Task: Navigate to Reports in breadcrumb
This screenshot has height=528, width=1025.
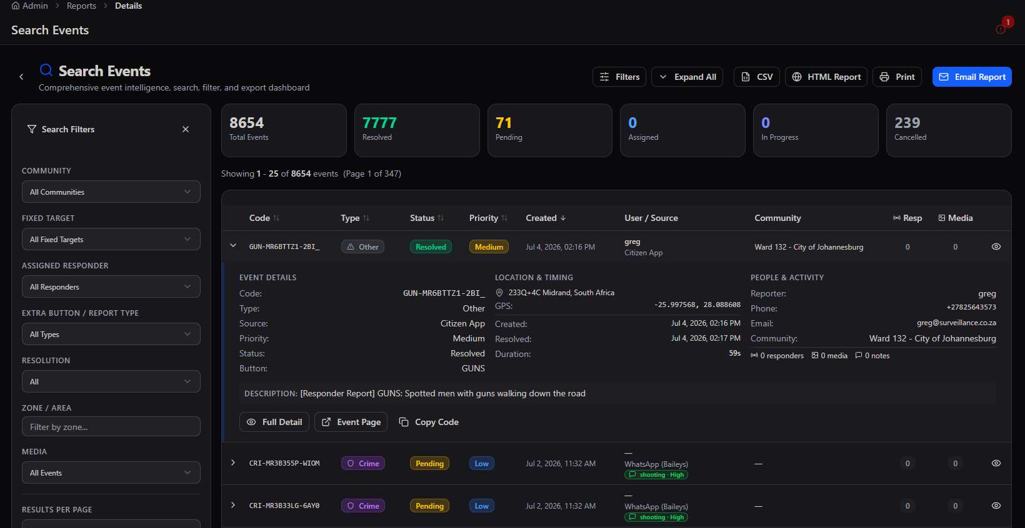Action: tap(81, 6)
